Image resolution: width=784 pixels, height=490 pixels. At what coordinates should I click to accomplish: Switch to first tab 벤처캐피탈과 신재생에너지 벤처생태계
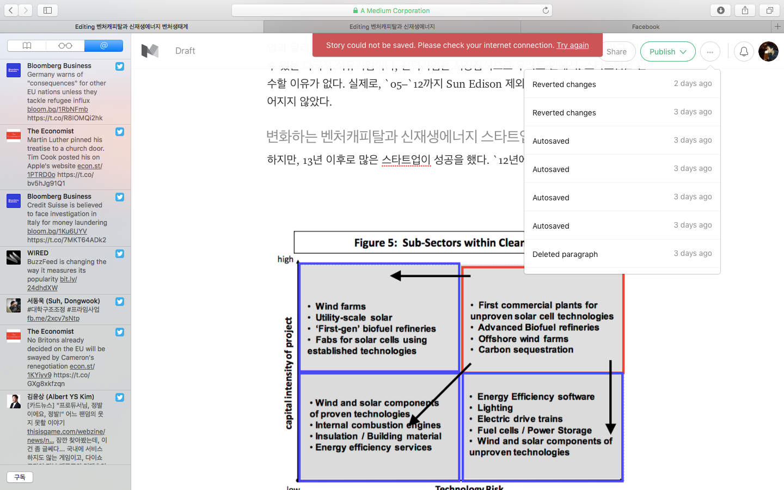click(132, 27)
